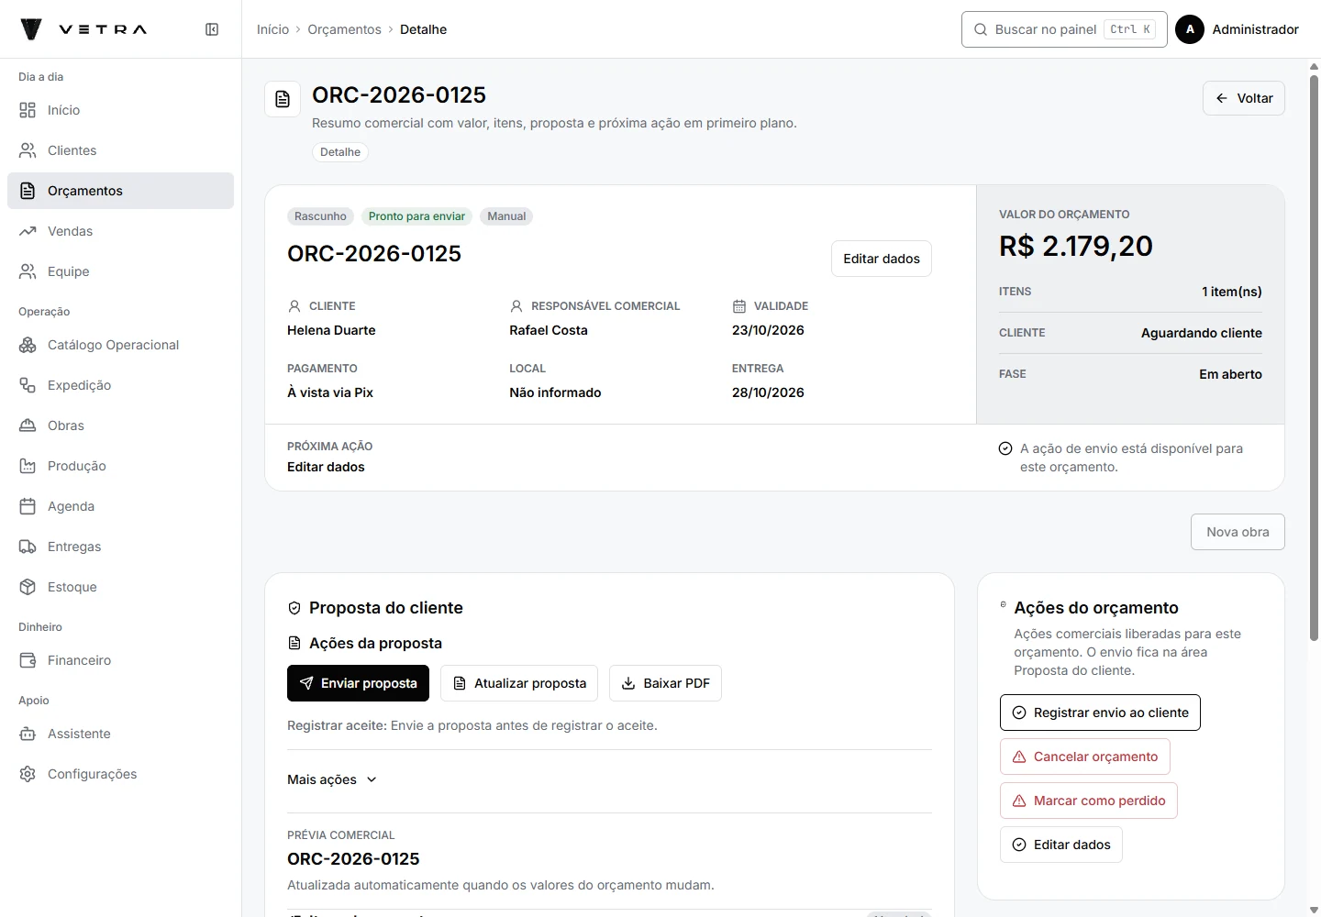Click the page vertical scrollbar
1321x917 pixels.
pos(1314,358)
